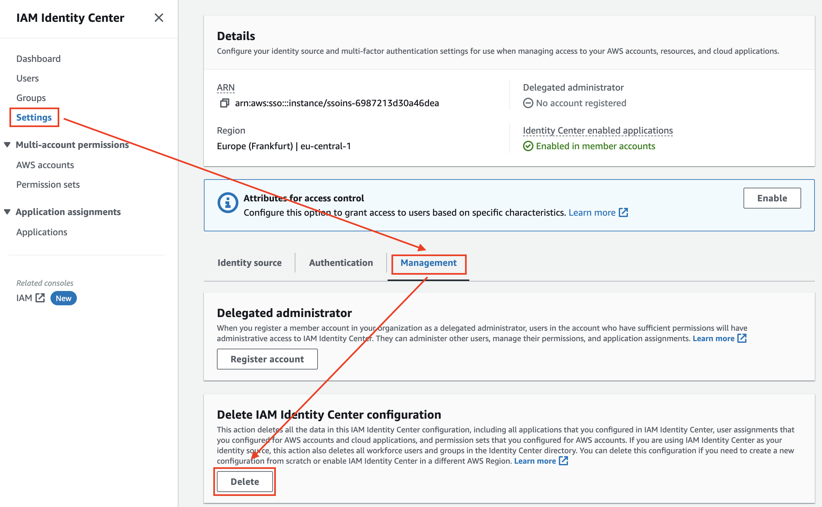Viewport: 822px width, 507px height.
Task: Click the Register account button
Action: 267,359
